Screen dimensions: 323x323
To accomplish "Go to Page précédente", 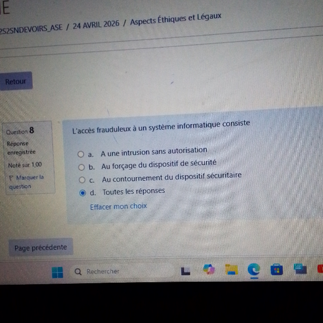I will coord(41,247).
